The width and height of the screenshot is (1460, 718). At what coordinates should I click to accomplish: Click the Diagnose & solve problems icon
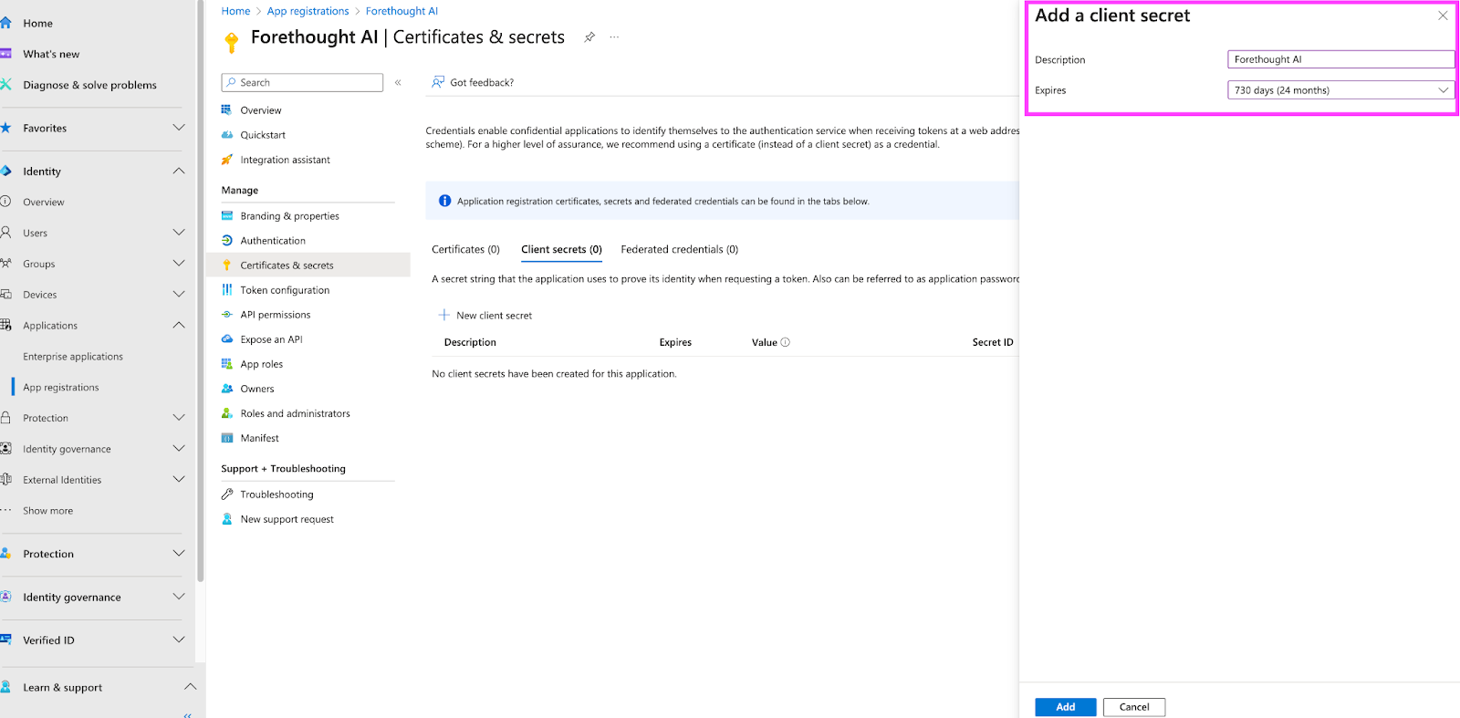point(5,85)
